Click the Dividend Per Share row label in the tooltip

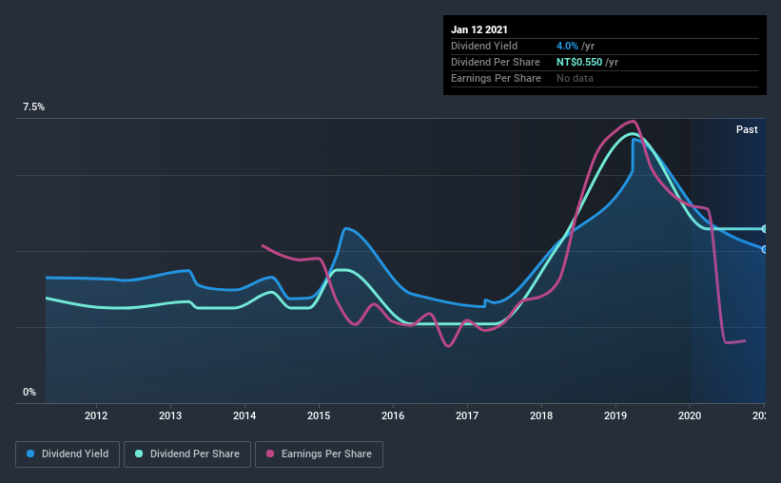click(496, 62)
